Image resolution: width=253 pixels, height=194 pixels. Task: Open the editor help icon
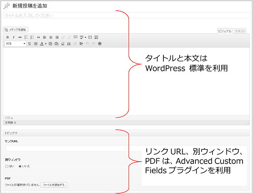click(100, 44)
